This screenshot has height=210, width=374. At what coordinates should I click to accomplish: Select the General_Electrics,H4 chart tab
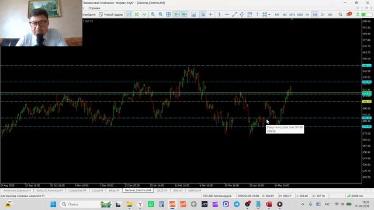click(x=138, y=191)
